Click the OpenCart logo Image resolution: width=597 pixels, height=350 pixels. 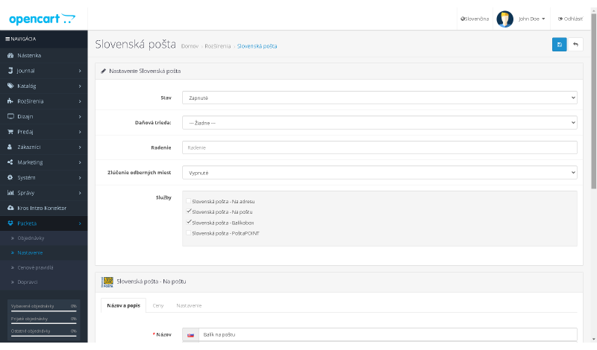42,18
